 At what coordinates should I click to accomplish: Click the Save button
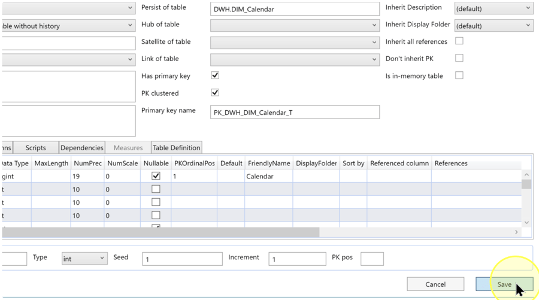(x=504, y=284)
